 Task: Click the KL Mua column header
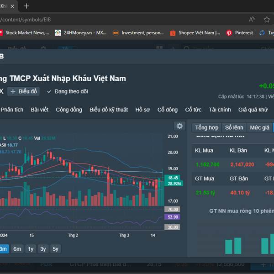(x=204, y=150)
